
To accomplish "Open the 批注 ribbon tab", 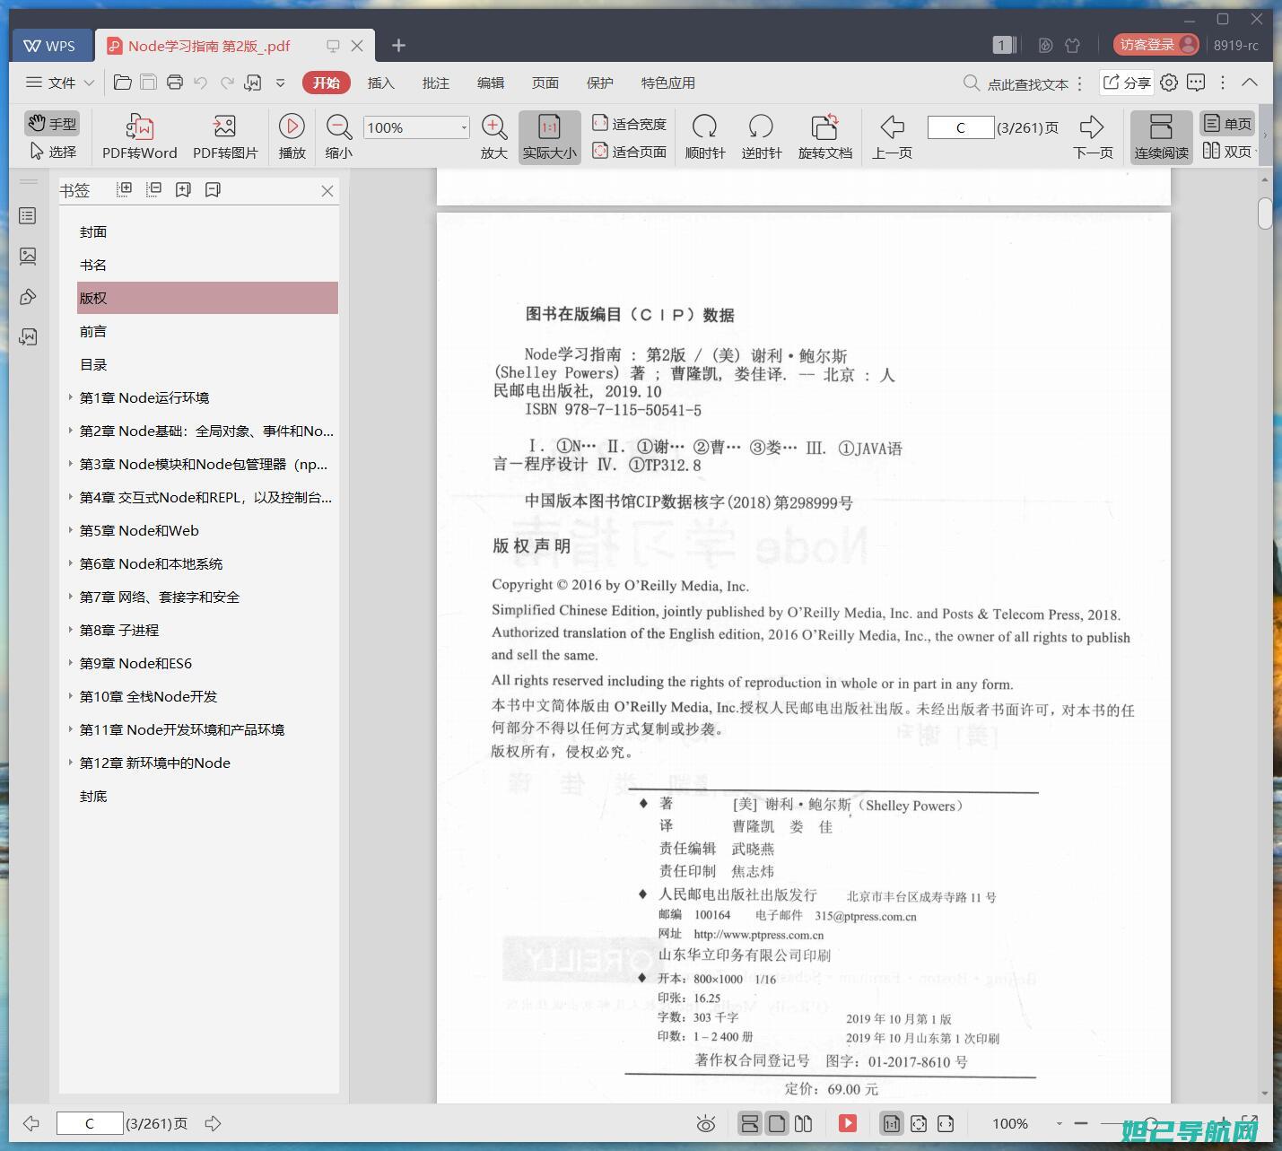I will coord(435,83).
